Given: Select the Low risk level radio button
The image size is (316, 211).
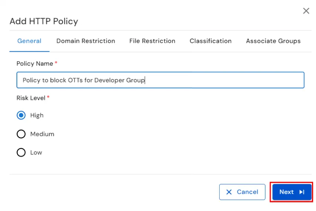Looking at the screenshot, I should tap(21, 152).
